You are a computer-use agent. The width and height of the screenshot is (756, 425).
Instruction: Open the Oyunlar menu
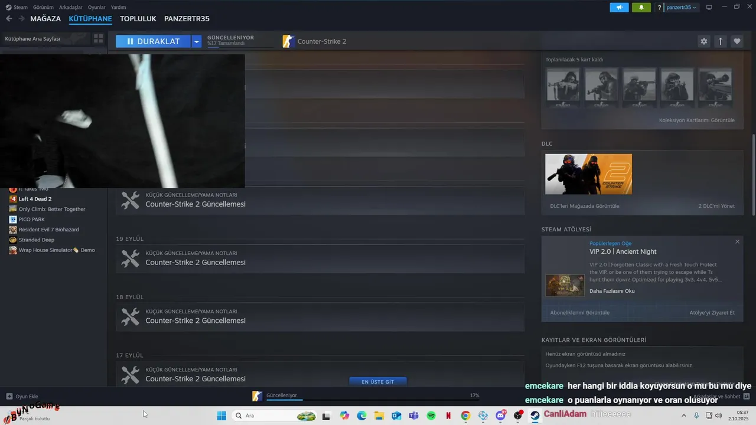coord(96,8)
